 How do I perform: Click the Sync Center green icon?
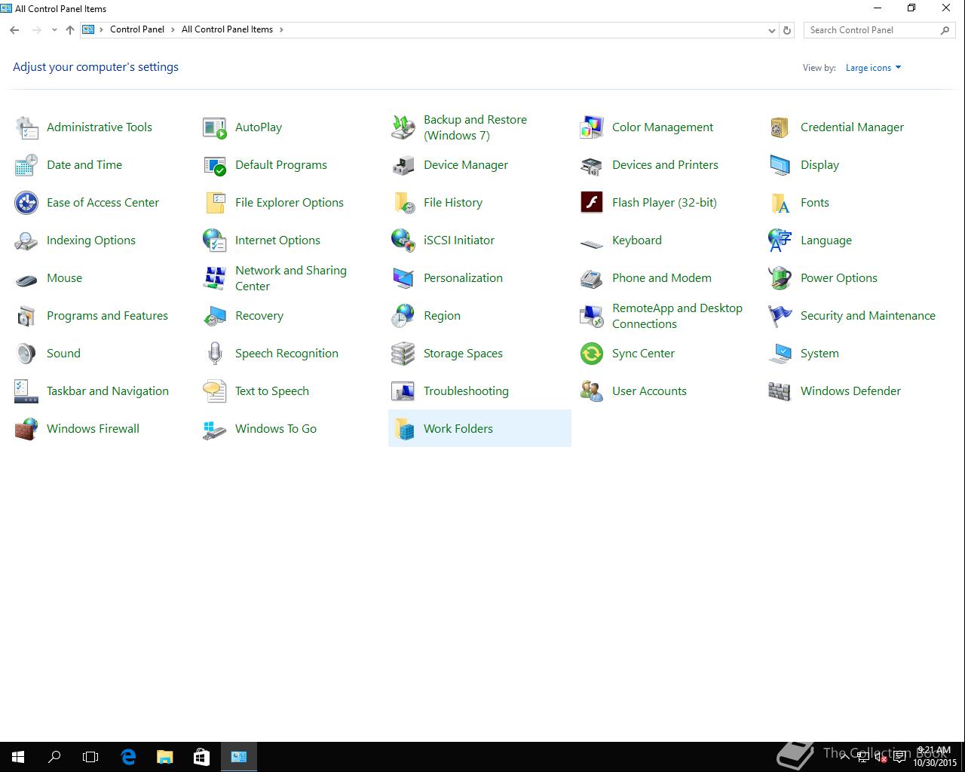pos(592,354)
